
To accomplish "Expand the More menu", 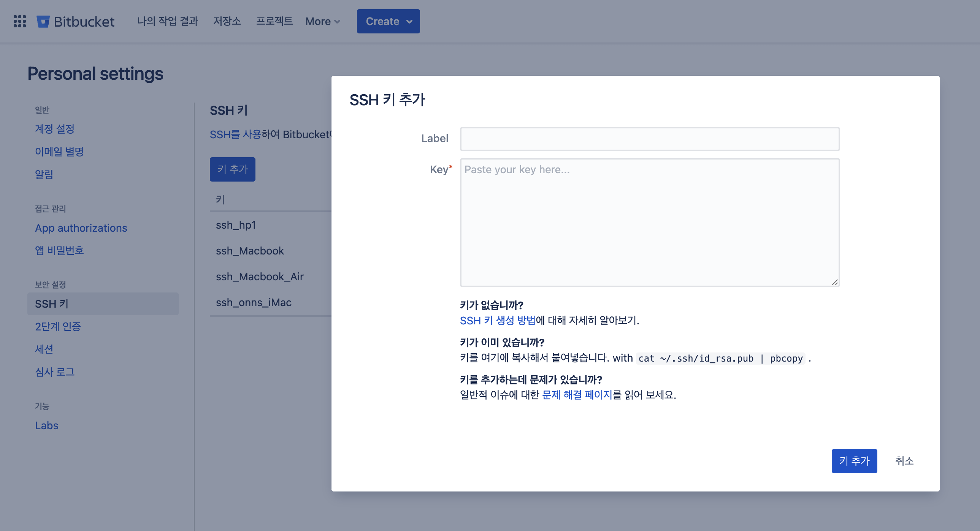I will 322,21.
